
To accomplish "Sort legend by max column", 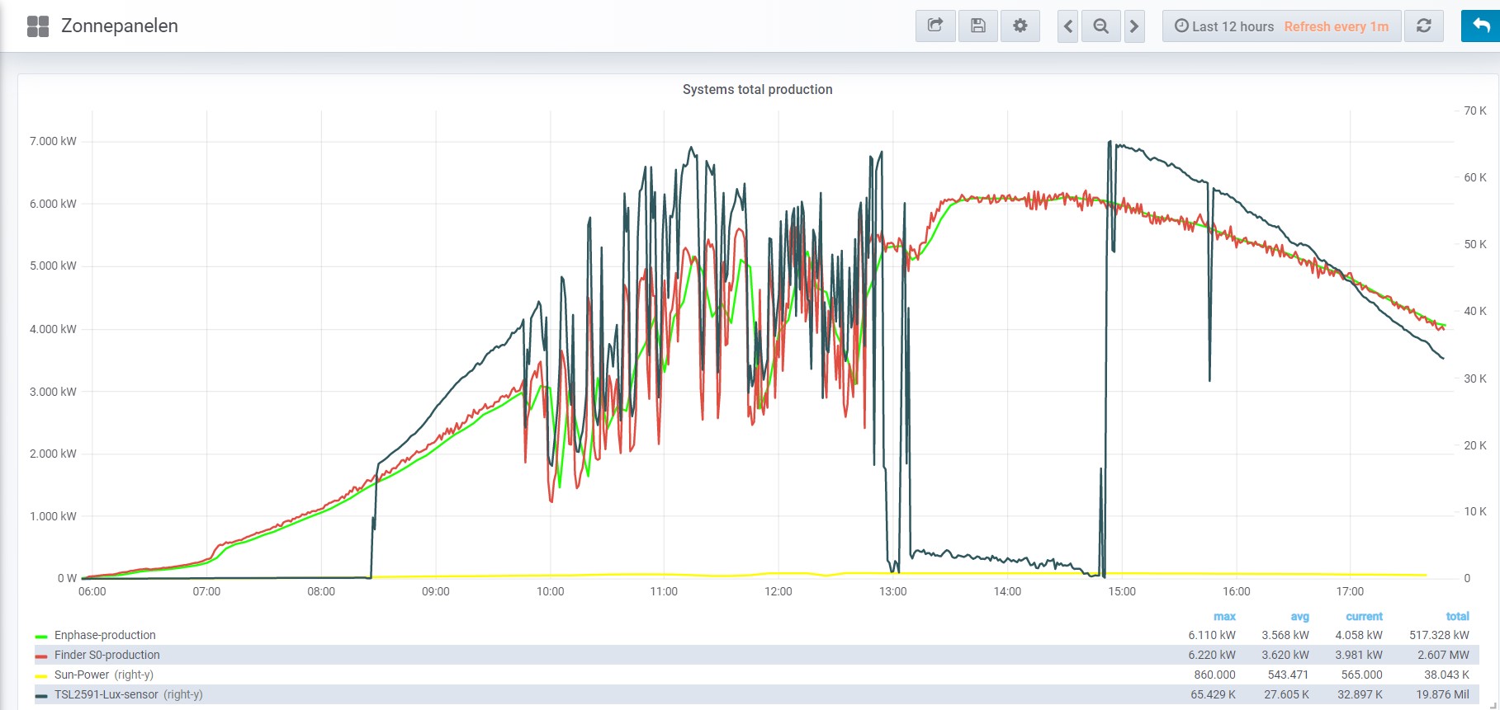I will point(1224,616).
